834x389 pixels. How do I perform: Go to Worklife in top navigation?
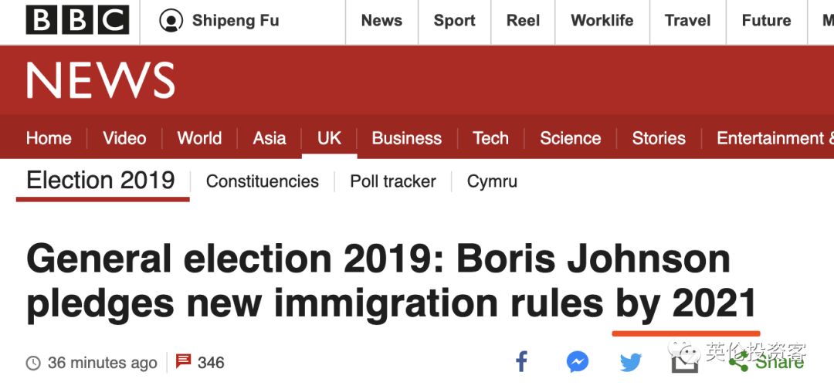click(x=602, y=21)
